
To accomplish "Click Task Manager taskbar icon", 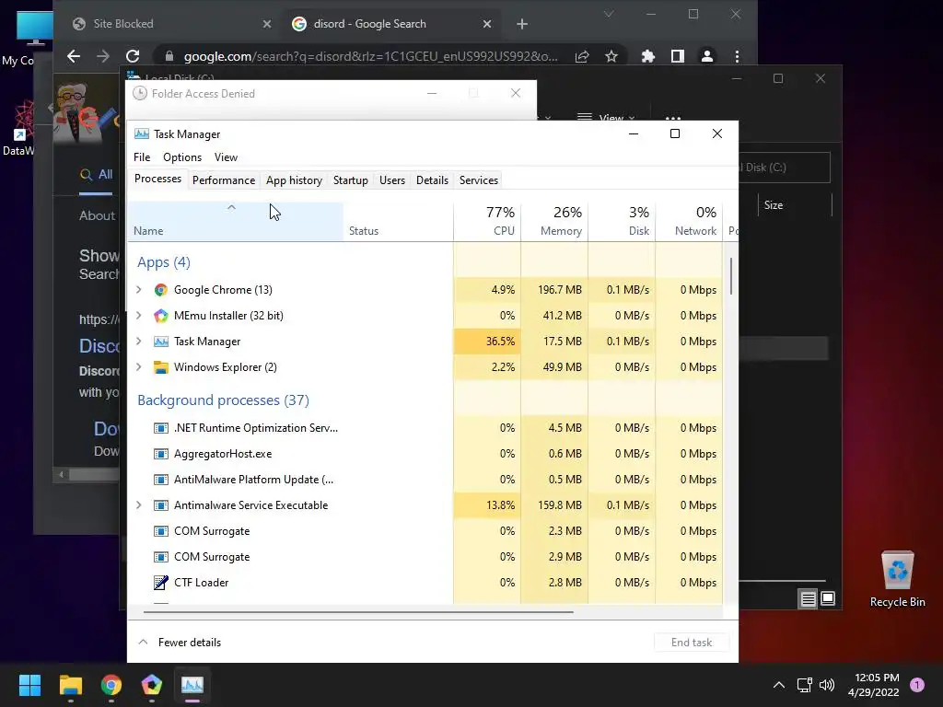I will [192, 685].
